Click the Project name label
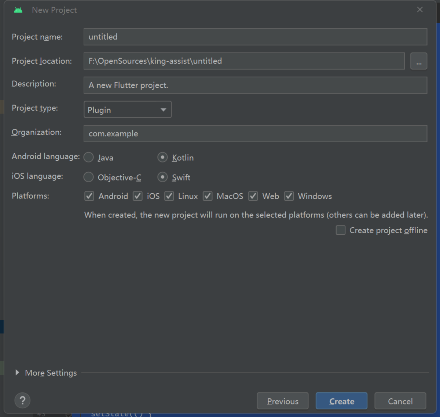440x417 pixels. pyautogui.click(x=37, y=37)
